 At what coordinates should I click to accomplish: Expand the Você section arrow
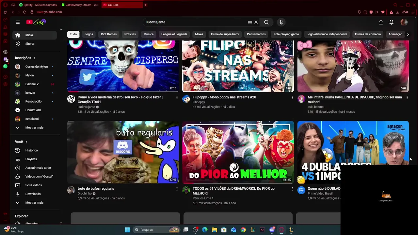26,142
